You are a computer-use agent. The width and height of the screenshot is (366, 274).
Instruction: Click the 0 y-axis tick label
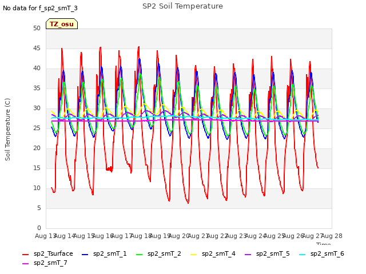click(39, 228)
